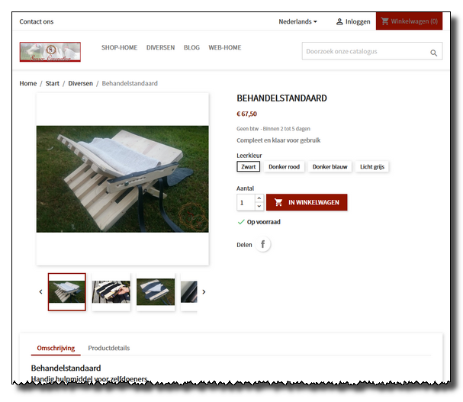Open the Winkelwagen cart button

(410, 21)
